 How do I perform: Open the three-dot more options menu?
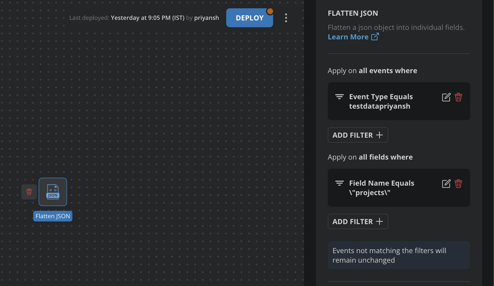(x=286, y=18)
